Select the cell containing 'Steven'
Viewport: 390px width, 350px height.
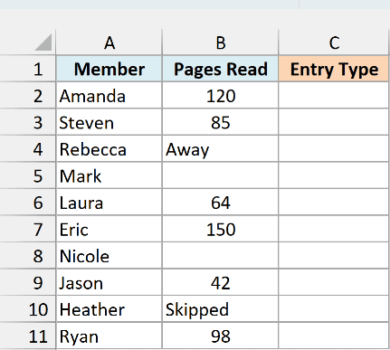109,122
